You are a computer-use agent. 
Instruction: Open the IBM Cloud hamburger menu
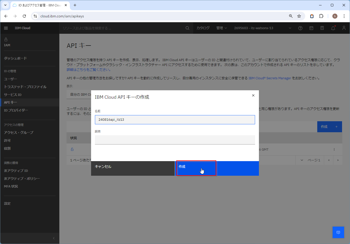tap(6, 28)
